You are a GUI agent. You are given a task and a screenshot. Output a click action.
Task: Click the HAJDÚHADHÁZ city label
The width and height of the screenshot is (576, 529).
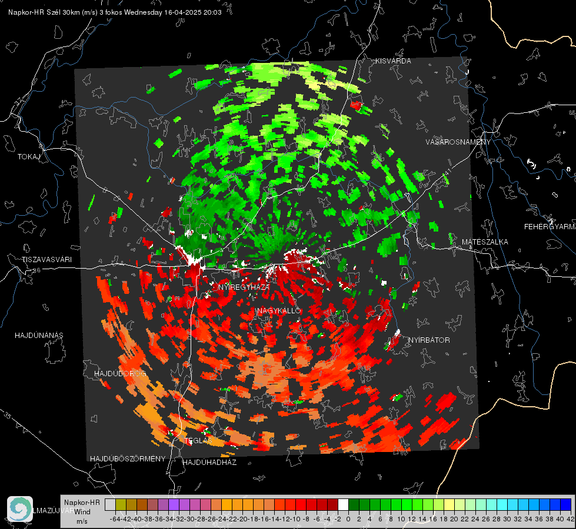coord(209,462)
